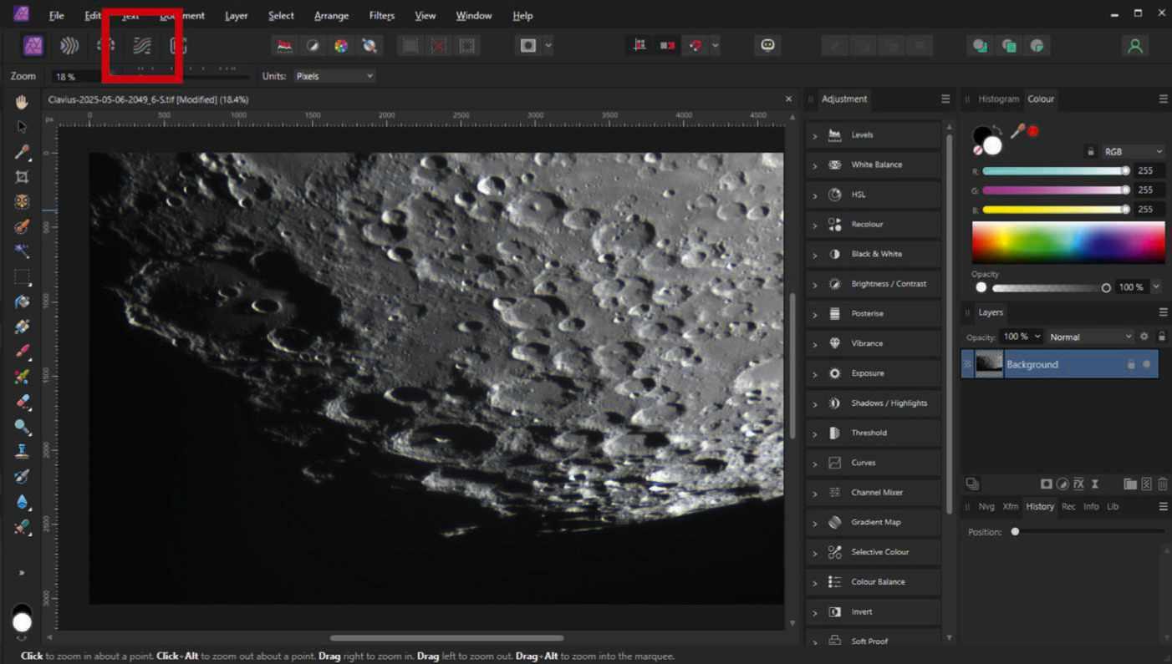Toggle the colour panel lock icon
Viewport: 1172px width, 664px height.
[x=1090, y=152]
